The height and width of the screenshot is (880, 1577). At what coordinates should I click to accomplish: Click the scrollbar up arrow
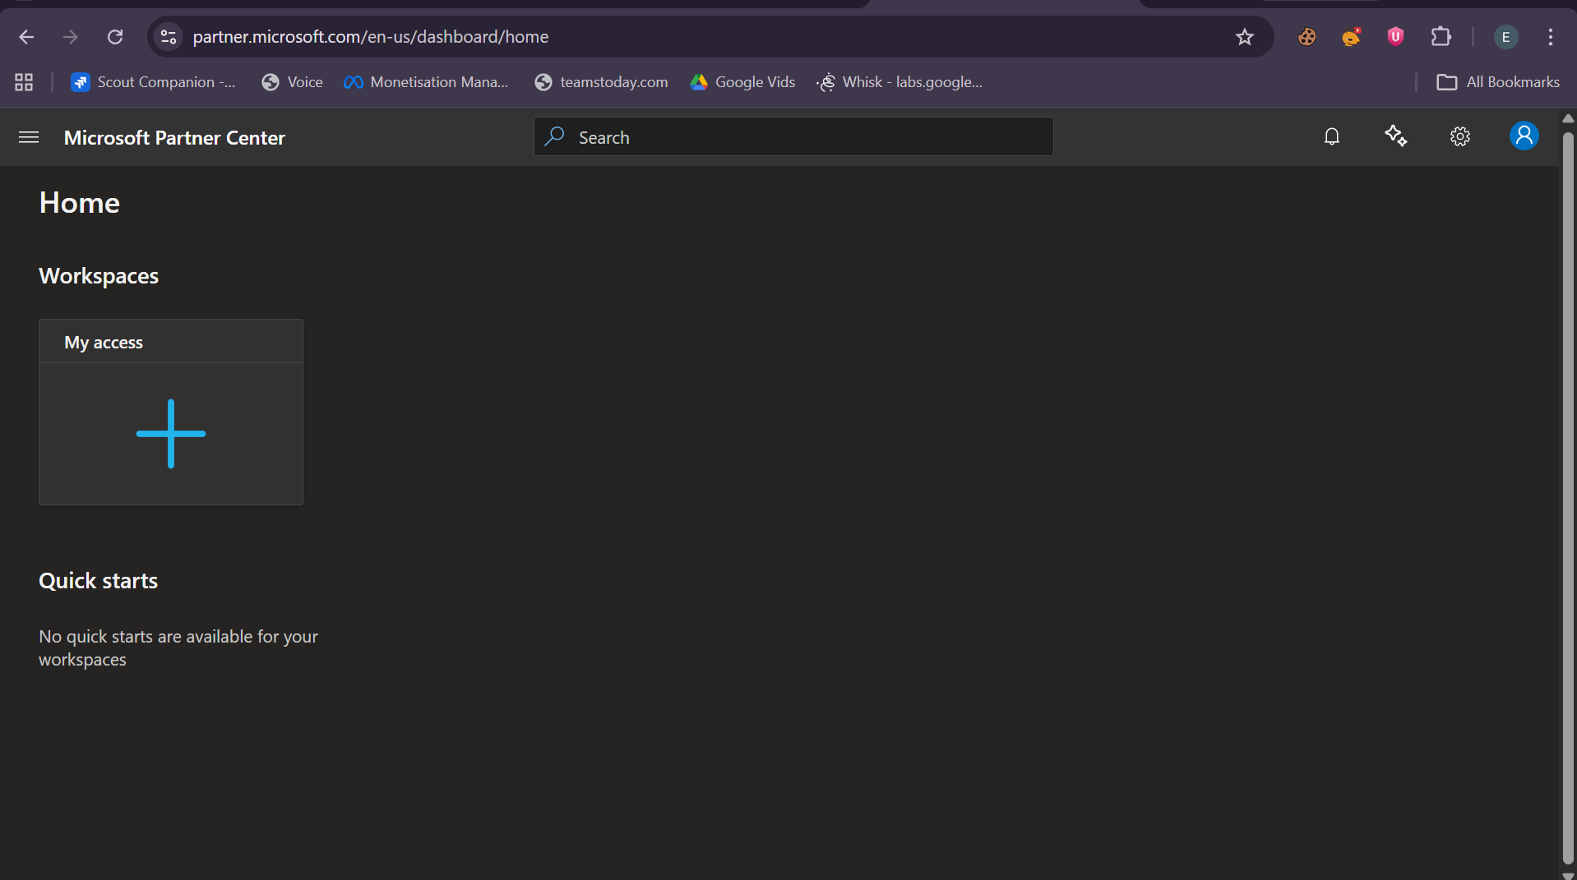1568,118
